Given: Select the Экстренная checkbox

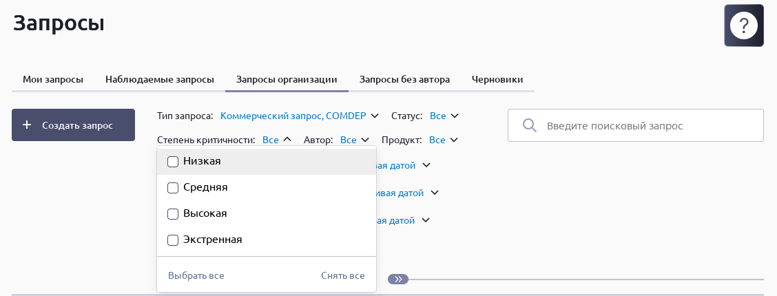Looking at the screenshot, I should [x=172, y=240].
